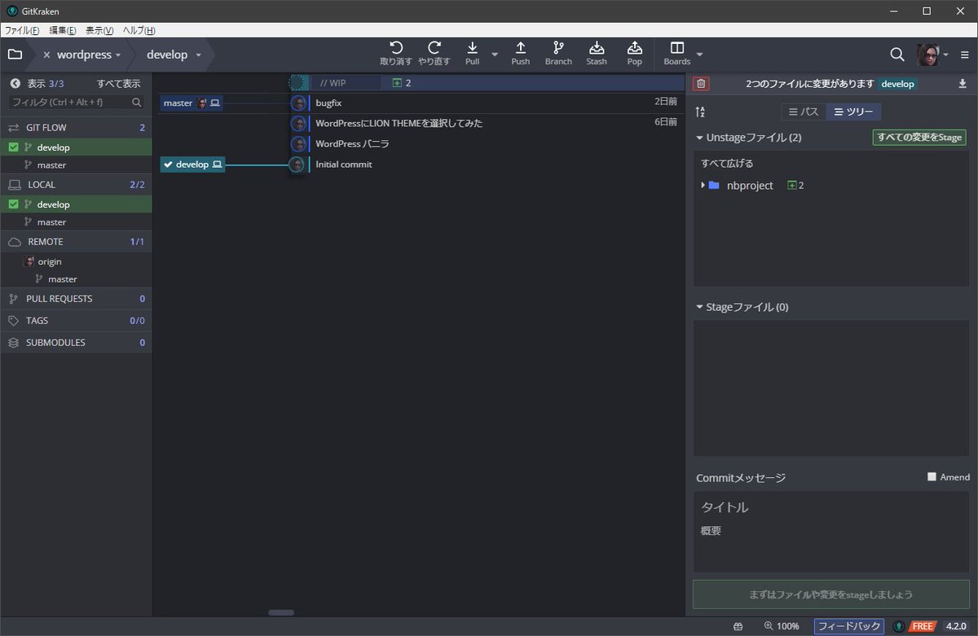Expand the SUBMODULES section
978x636 pixels.
tap(76, 343)
